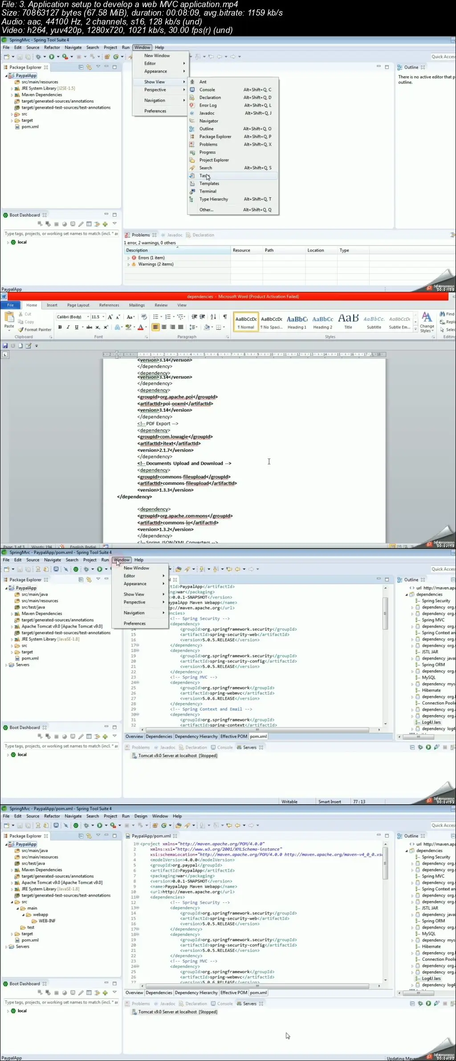Click Find in Word Editing group
The height and width of the screenshot is (1061, 456).
(447, 314)
